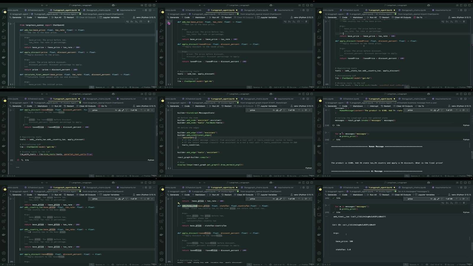Switch to requirements.txt tab in Interrupt window
Viewport: 473px width, 266px height.
coord(441,99)
